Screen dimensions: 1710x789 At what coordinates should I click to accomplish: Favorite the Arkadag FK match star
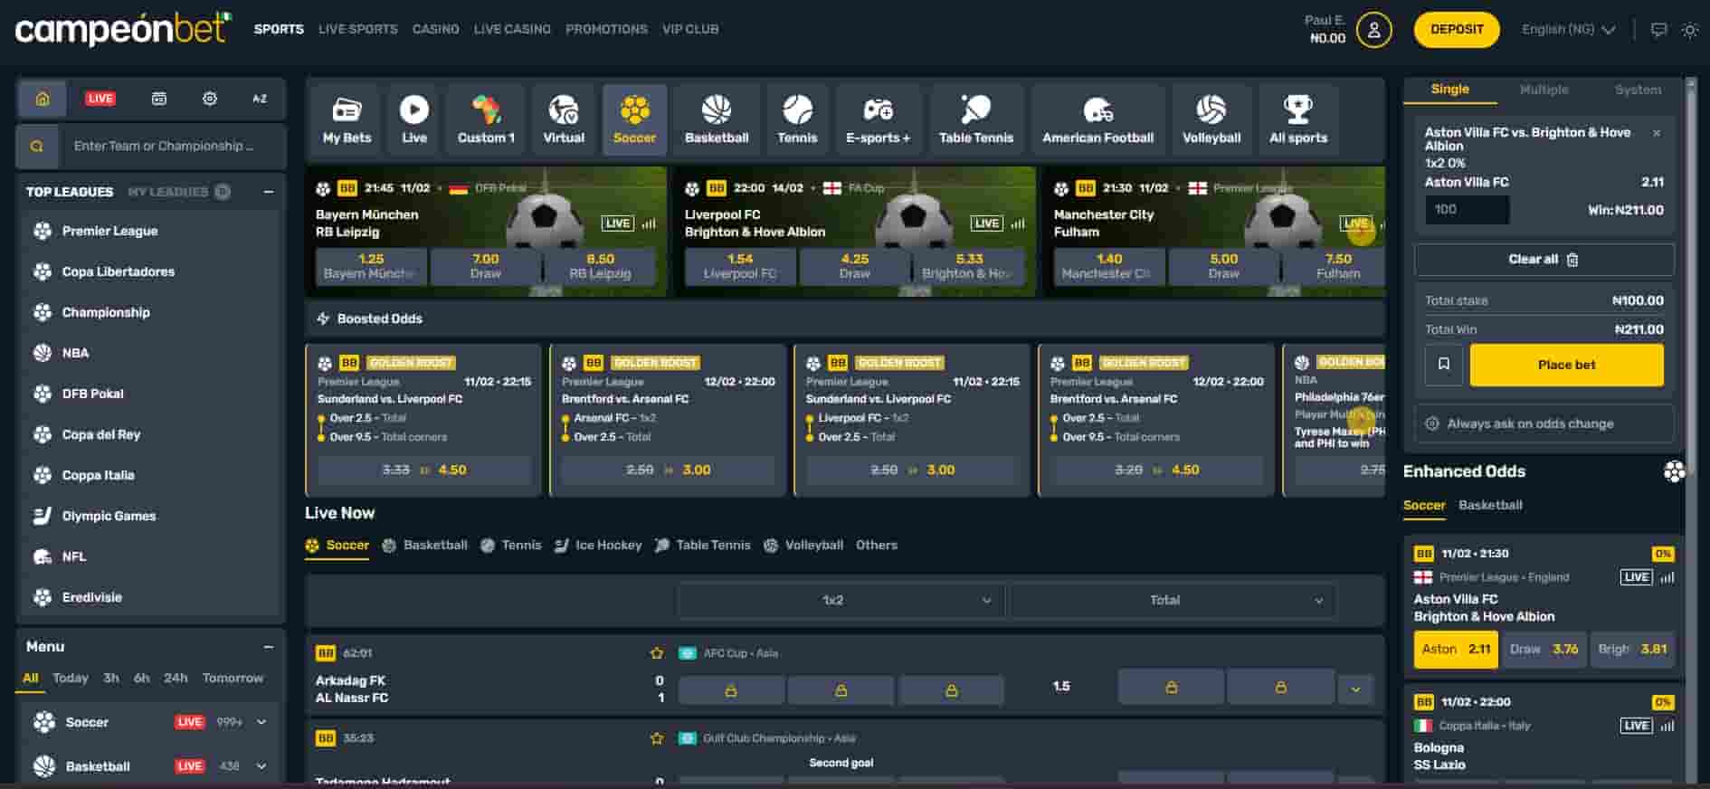(x=657, y=653)
